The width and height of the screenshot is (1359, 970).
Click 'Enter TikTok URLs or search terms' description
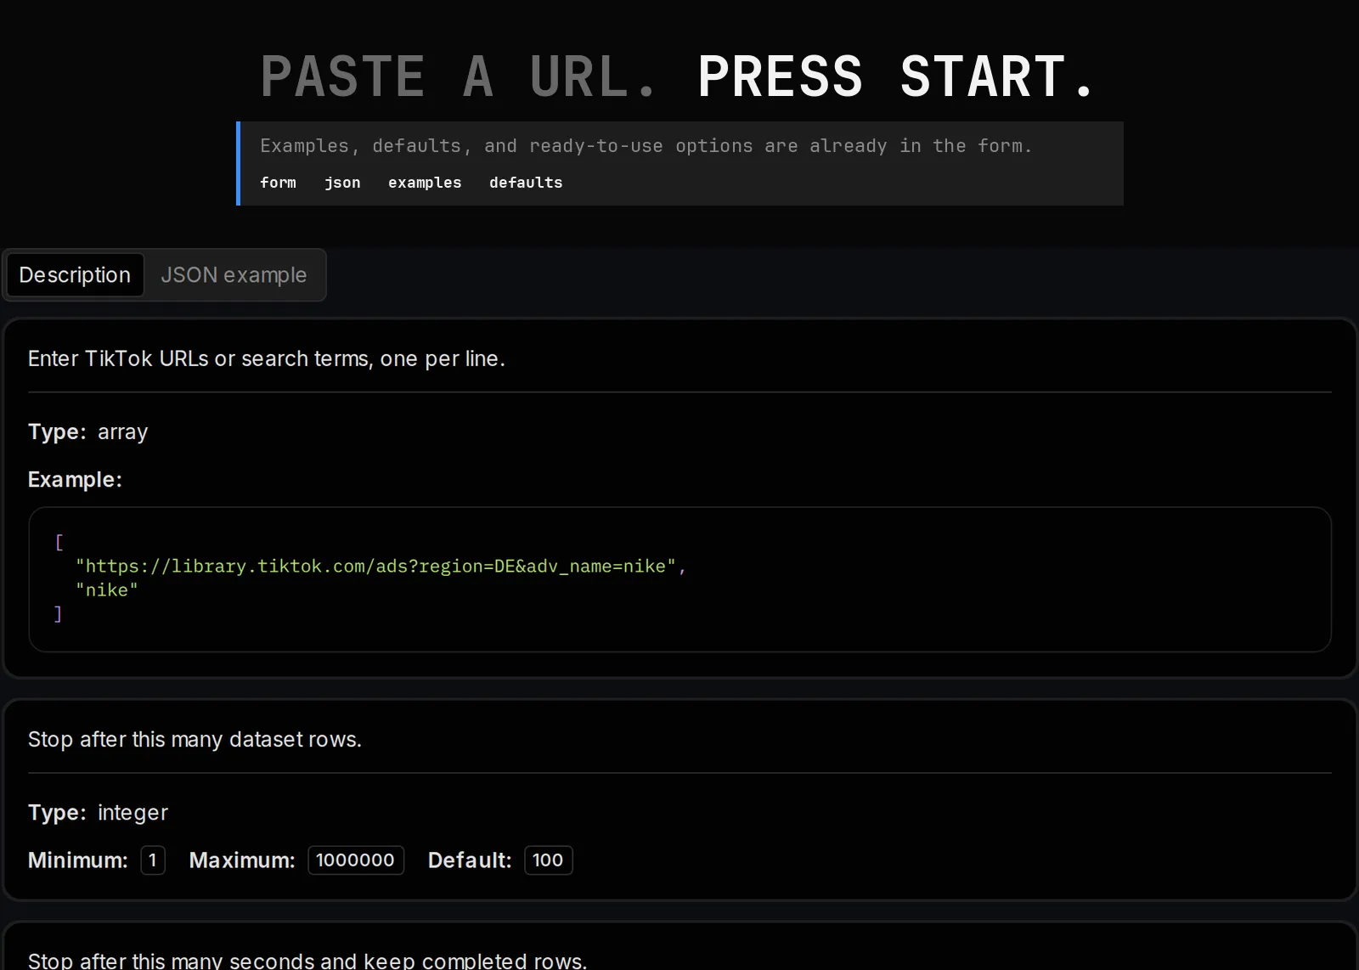pos(267,359)
